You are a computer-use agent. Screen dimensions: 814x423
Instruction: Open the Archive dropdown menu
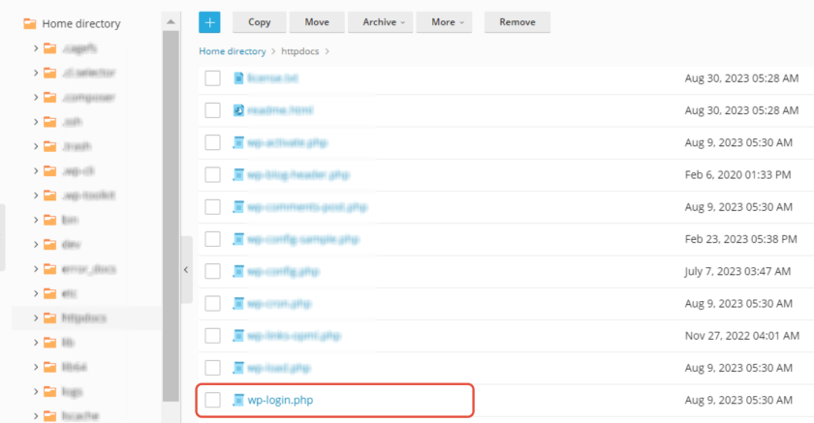(381, 22)
